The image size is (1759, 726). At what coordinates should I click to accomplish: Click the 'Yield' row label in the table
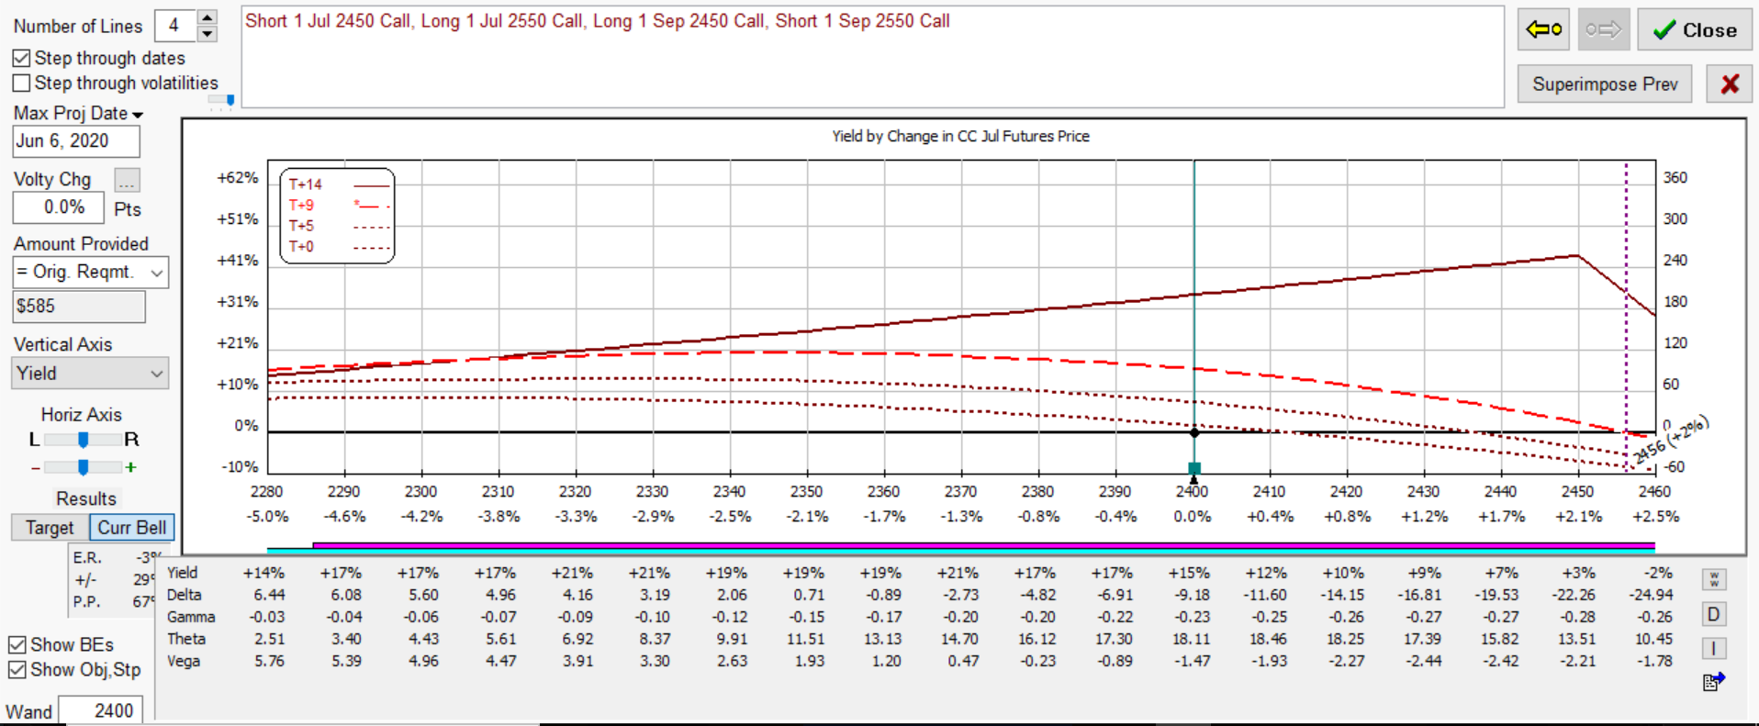[182, 573]
